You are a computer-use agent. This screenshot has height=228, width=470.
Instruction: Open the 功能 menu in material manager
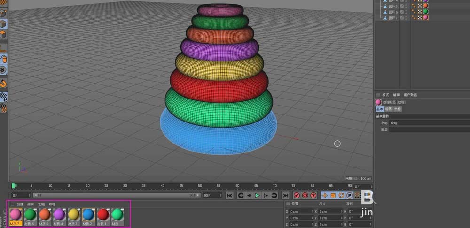pyautogui.click(x=41, y=205)
